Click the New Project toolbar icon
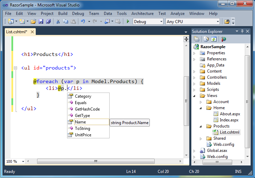This screenshot has height=178, width=255. (11, 21)
